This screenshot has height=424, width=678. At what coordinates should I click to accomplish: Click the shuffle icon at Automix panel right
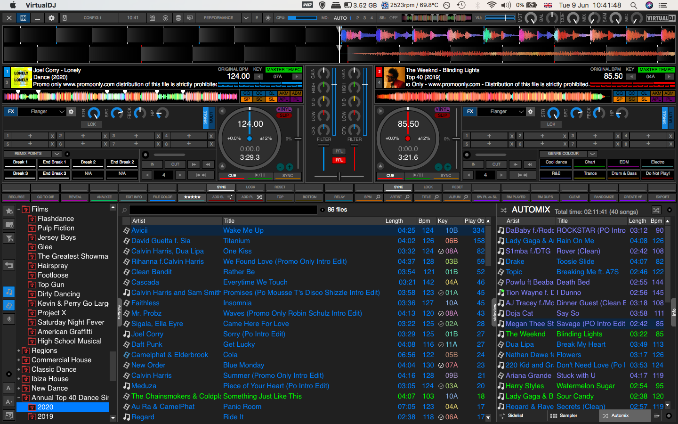656,210
